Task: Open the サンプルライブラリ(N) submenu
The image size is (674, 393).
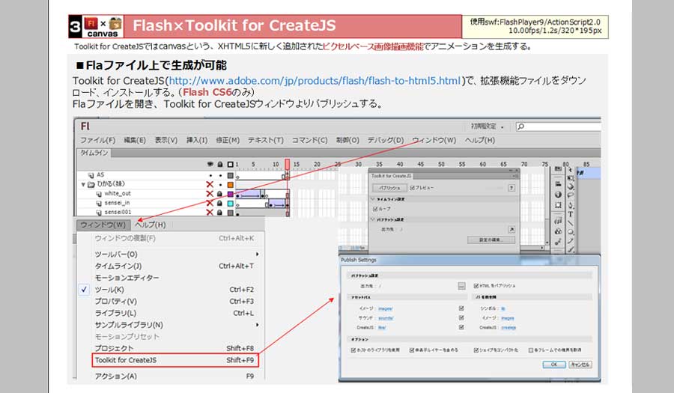Action: pos(129,325)
